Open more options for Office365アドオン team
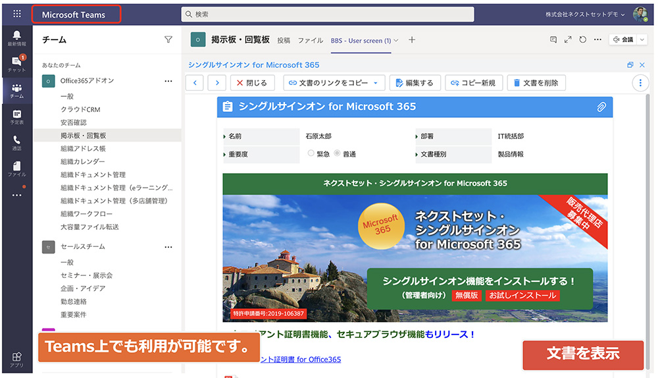 coord(168,81)
